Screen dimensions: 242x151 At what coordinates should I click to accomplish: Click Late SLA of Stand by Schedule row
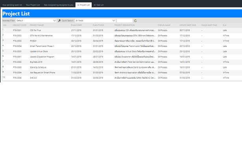click(x=225, y=67)
